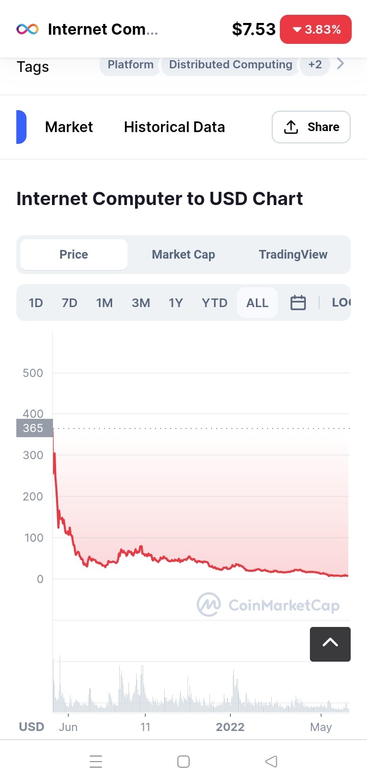367x781 pixels.
Task: Open the calendar date range picker
Action: point(298,303)
